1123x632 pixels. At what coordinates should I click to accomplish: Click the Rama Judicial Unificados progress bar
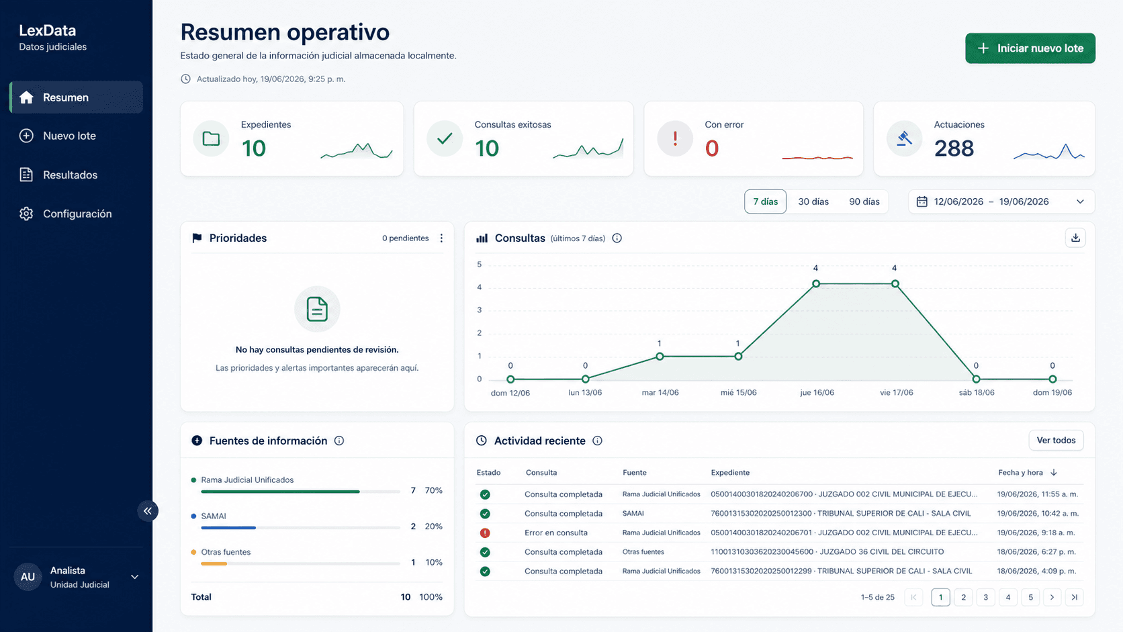pyautogui.click(x=300, y=492)
